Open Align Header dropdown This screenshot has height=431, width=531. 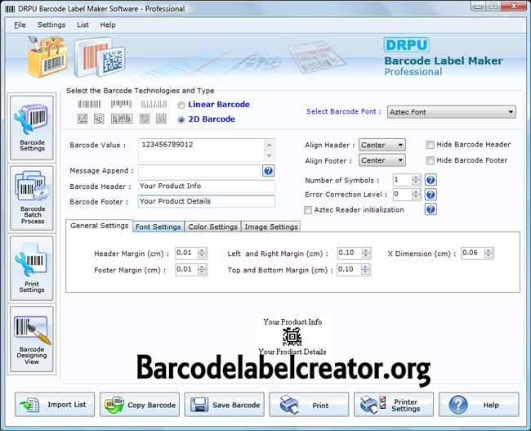tap(382, 145)
